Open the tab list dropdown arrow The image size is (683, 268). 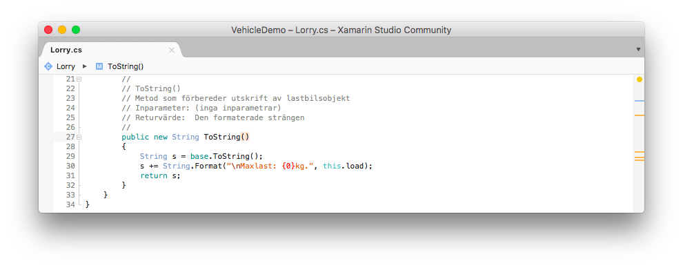click(x=638, y=49)
